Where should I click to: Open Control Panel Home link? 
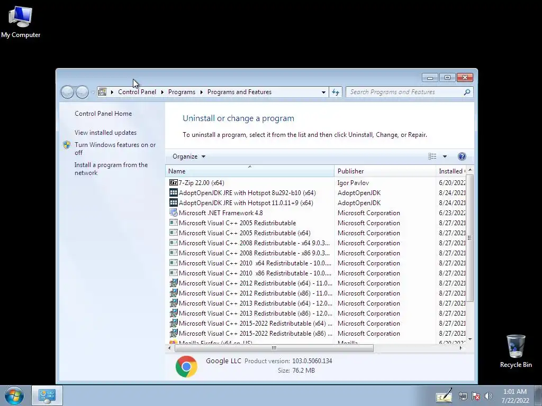[x=103, y=114]
